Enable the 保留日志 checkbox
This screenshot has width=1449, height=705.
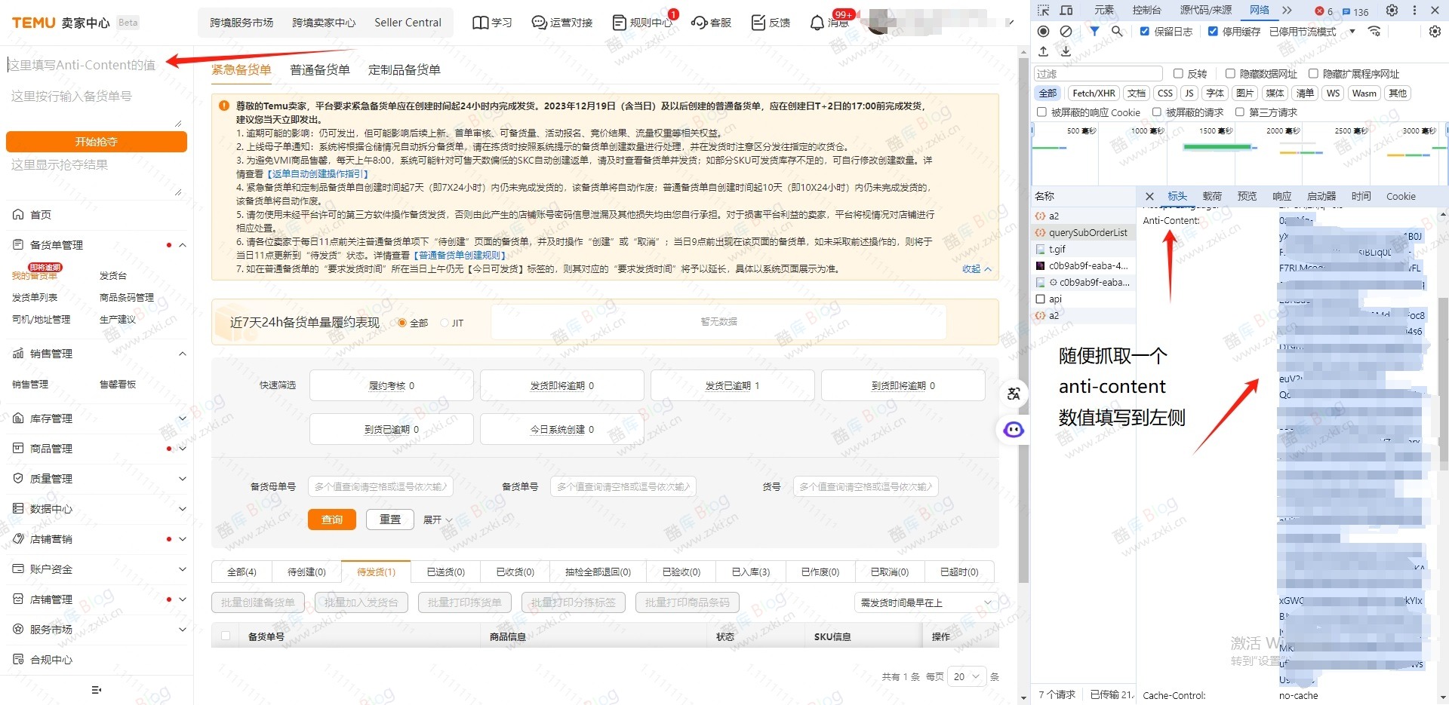[1145, 31]
